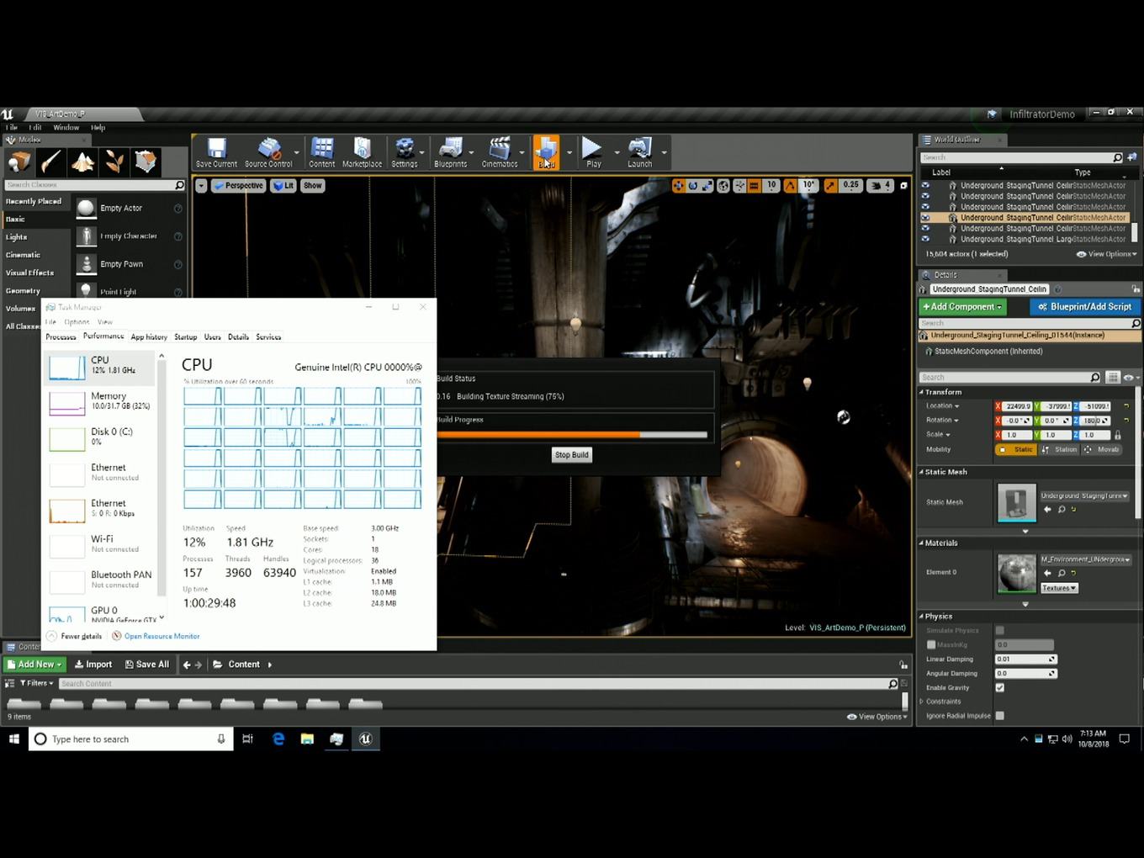Open the Launch options dropdown arrow
The image size is (1144, 858).
click(x=664, y=153)
